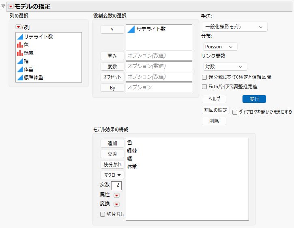Open the red triangle menu beside モデルの指定
The width and height of the screenshot is (294, 228).
[11, 7]
